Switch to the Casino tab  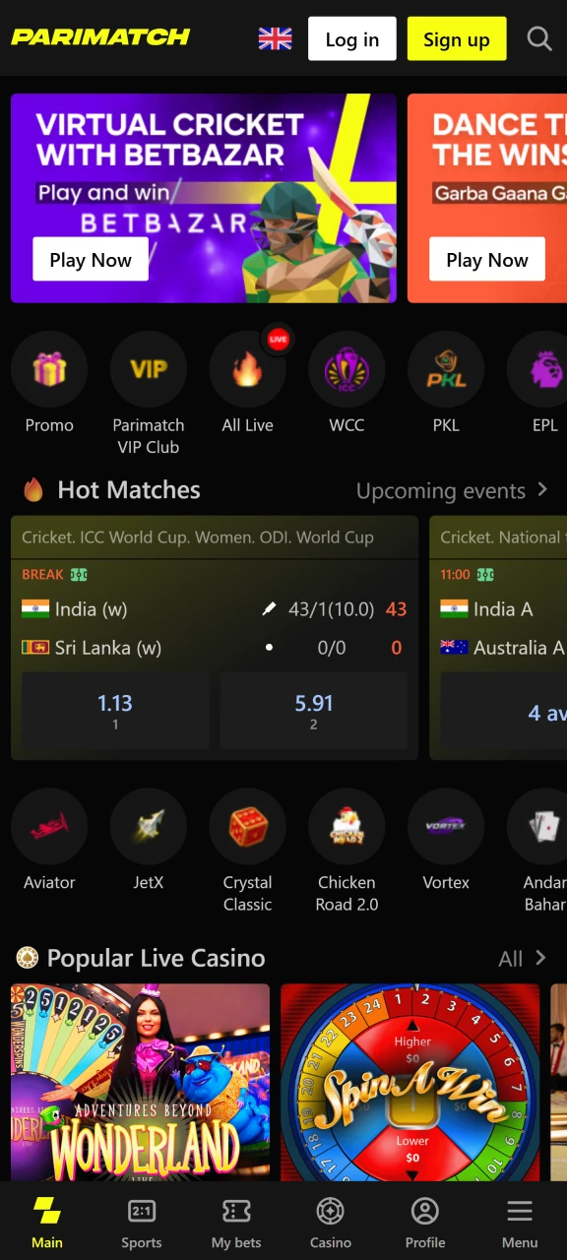click(331, 1222)
